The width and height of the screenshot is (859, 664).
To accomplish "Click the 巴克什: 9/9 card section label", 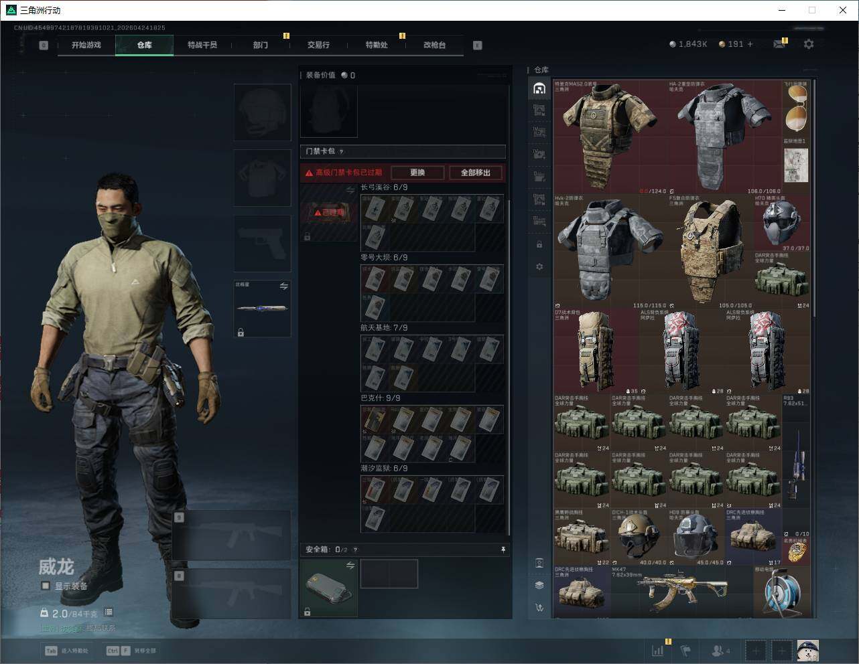I will point(381,398).
